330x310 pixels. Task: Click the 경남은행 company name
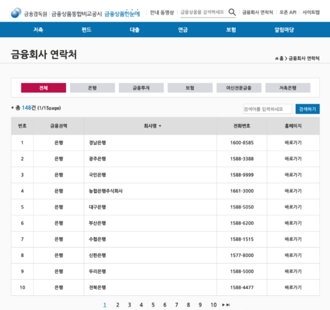coord(97,143)
